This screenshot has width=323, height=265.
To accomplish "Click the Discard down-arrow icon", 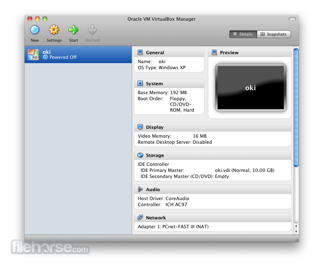I will [92, 30].
